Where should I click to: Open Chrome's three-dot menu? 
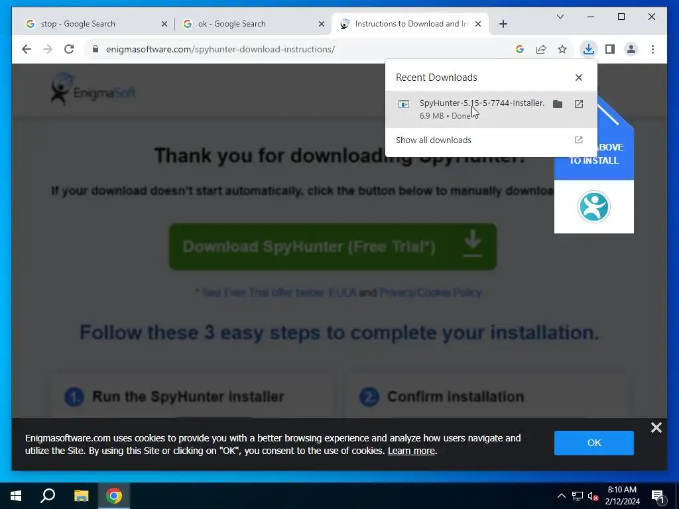(x=652, y=49)
